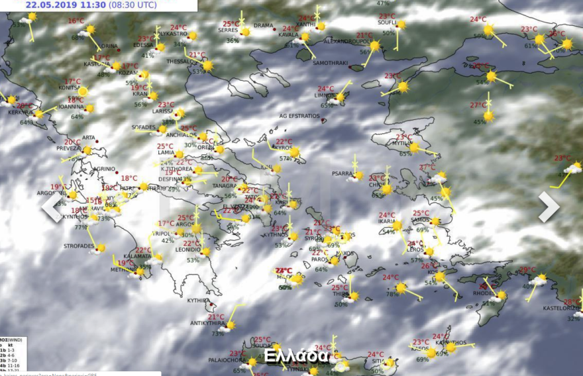Click the AG EFSTRATIOS label
Screen dimensions: 583x376
coord(299,116)
